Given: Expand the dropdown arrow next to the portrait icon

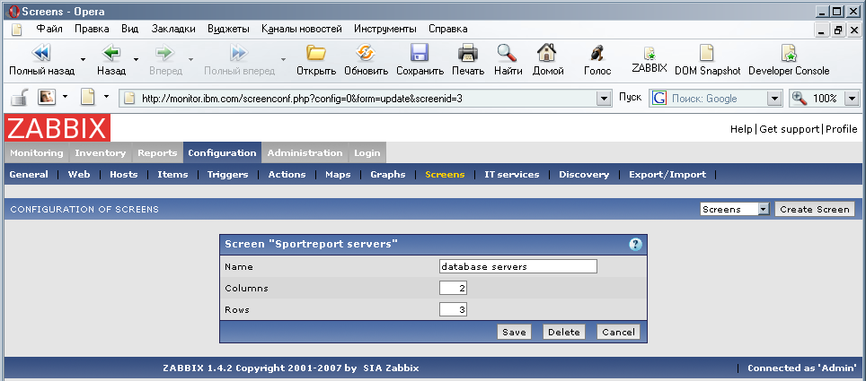Looking at the screenshot, I should point(66,97).
